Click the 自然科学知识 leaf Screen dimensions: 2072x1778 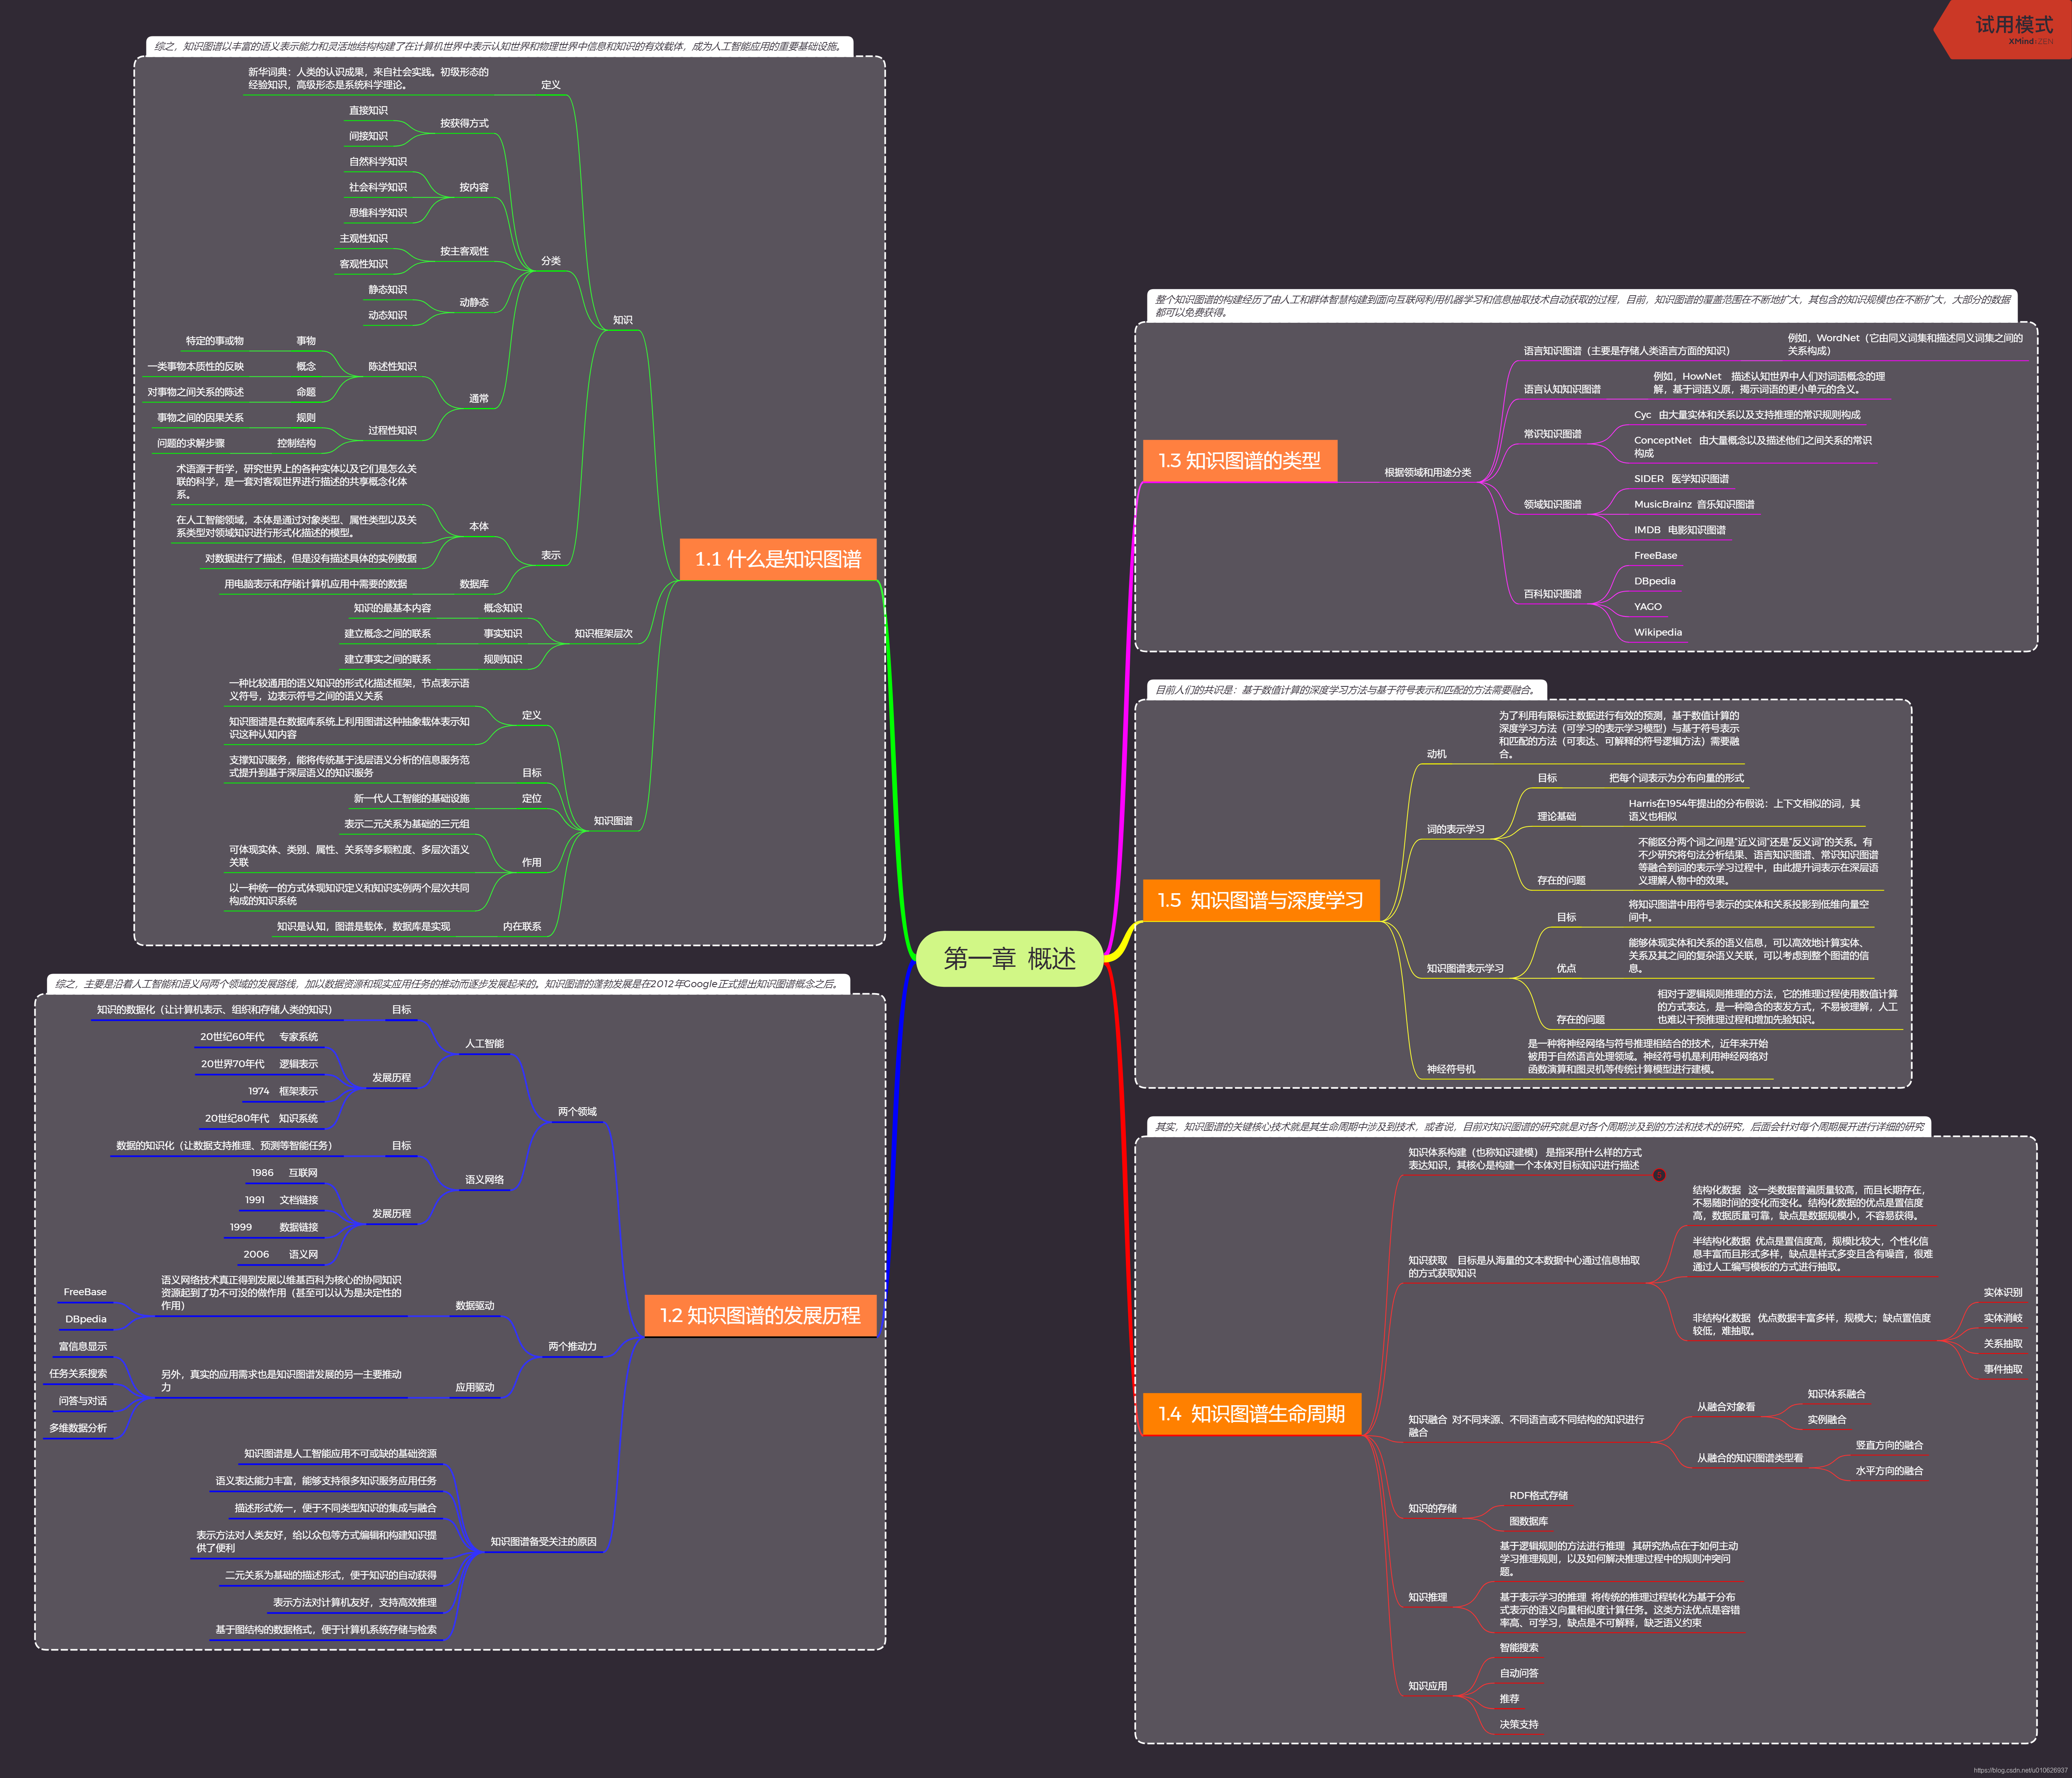click(x=378, y=162)
